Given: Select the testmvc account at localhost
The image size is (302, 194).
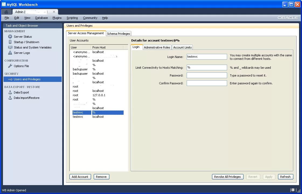Looking at the screenshot, I should (x=98, y=117).
